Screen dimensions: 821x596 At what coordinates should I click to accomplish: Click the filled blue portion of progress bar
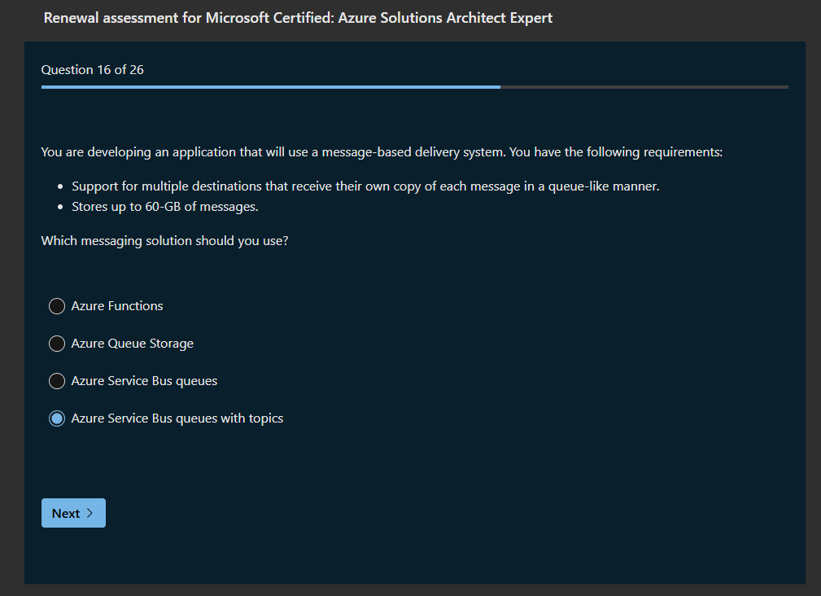[269, 86]
